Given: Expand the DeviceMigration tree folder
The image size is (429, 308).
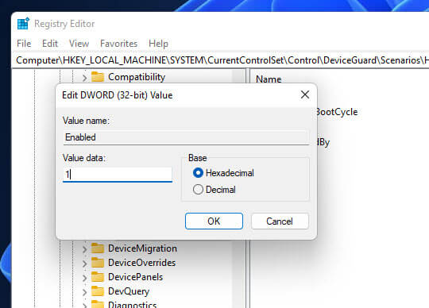Looking at the screenshot, I should coord(84,249).
